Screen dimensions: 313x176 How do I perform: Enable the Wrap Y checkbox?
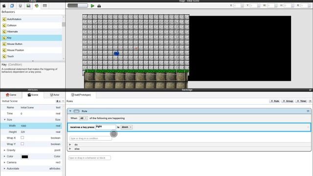[22, 144]
